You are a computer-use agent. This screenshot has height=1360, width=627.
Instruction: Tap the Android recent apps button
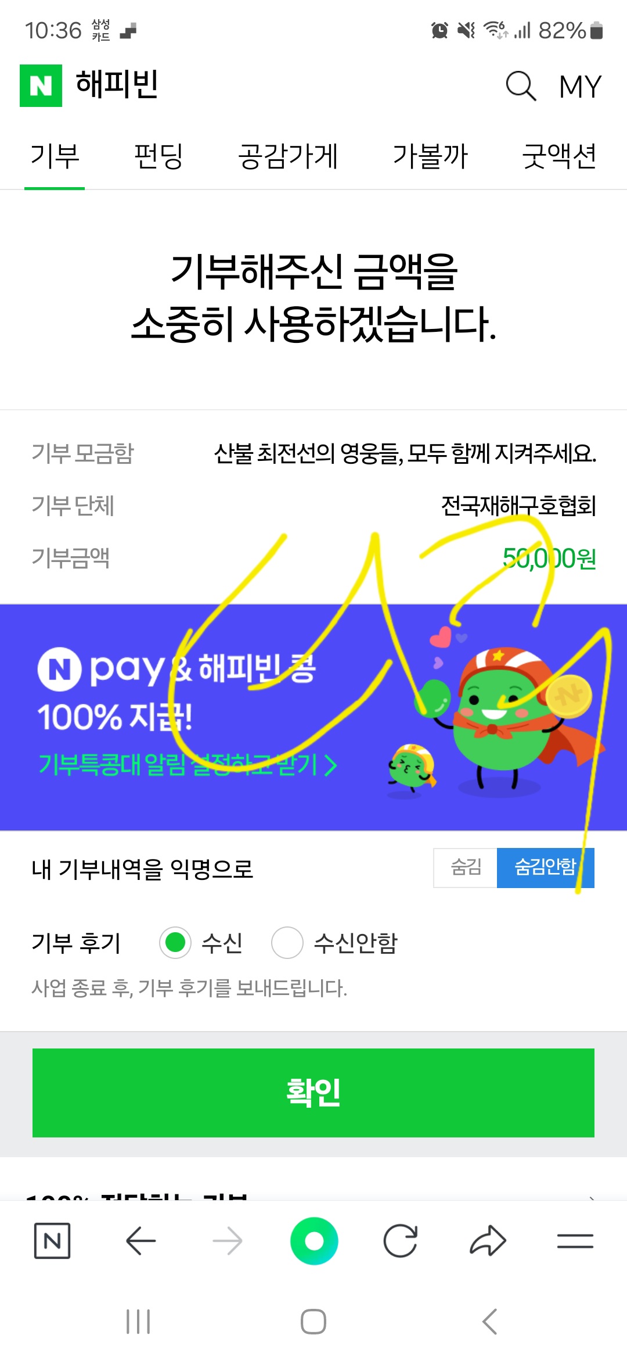[138, 1322]
